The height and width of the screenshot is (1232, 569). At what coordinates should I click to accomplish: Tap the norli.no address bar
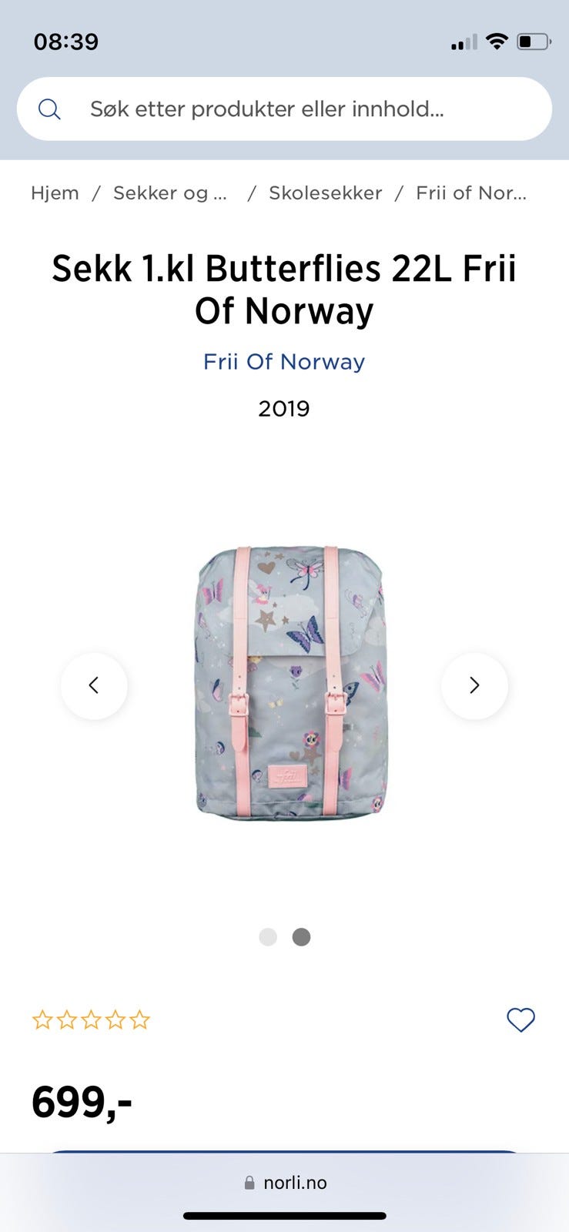[x=285, y=1183]
